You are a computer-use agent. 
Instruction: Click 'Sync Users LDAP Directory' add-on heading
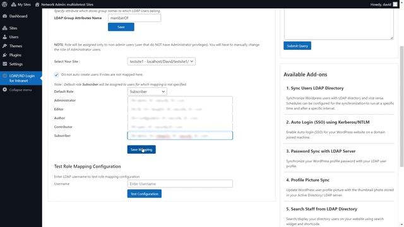(315, 88)
